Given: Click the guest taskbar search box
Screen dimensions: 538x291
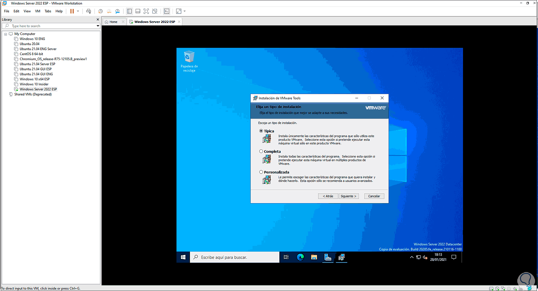Looking at the screenshot, I should click(235, 257).
